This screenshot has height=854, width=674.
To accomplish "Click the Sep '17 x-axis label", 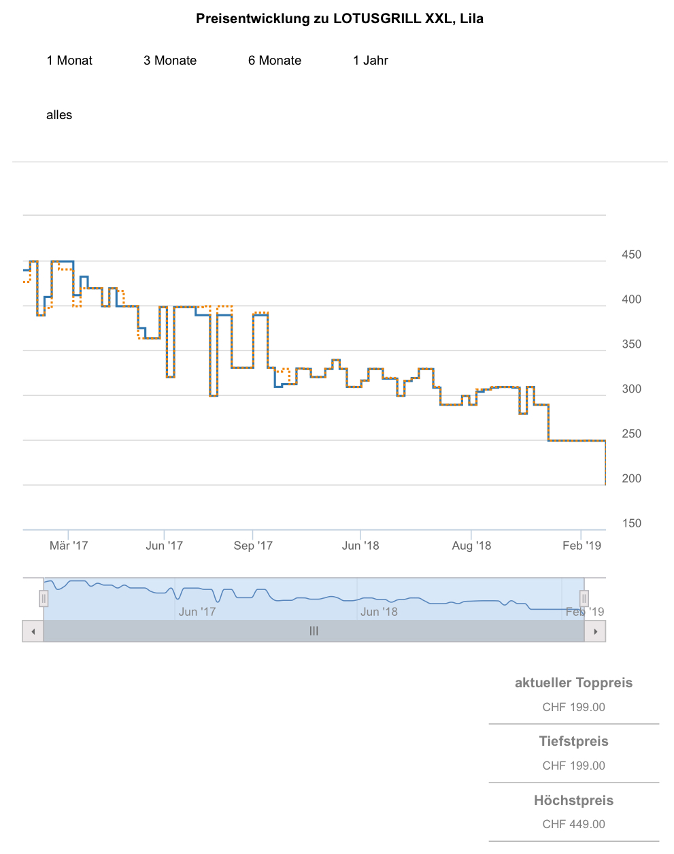I will [253, 545].
